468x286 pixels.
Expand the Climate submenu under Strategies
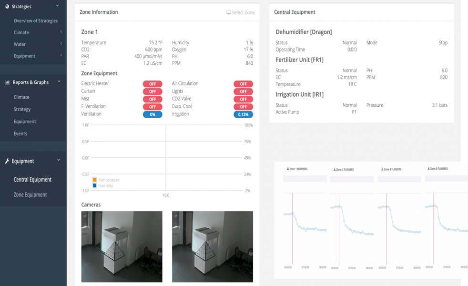pyautogui.click(x=61, y=32)
